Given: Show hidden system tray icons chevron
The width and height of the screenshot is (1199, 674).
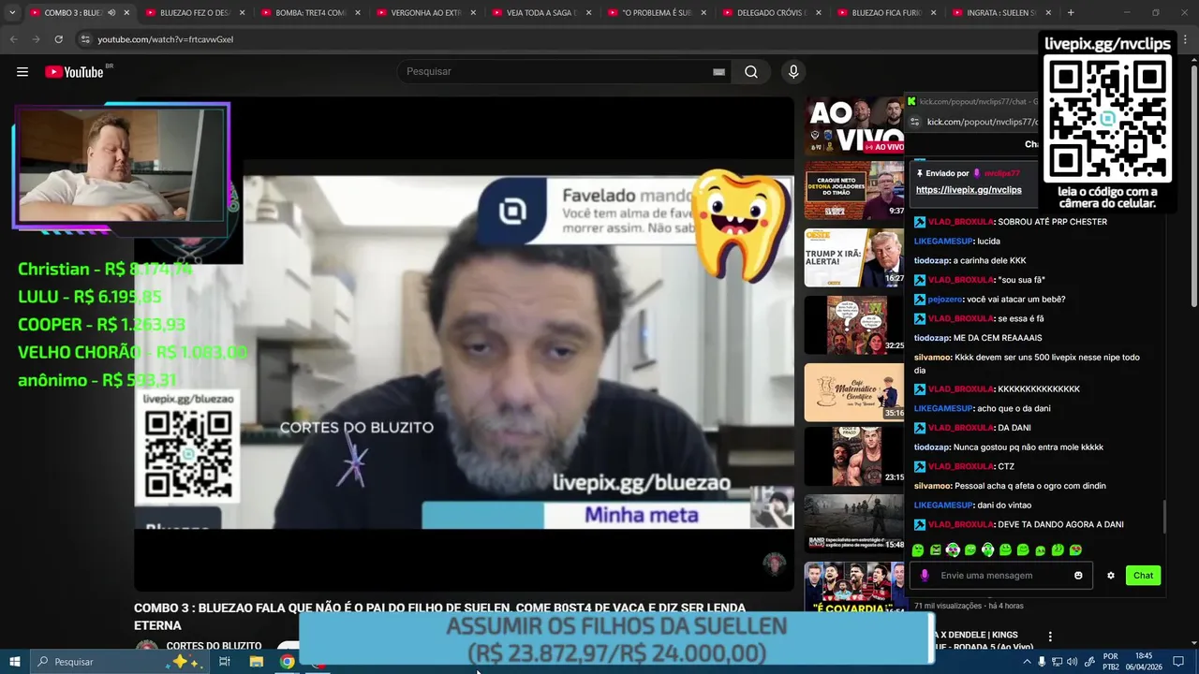Looking at the screenshot, I should coord(1027,662).
